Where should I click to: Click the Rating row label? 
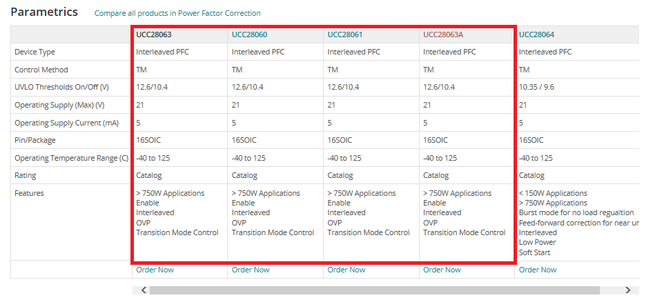25,176
